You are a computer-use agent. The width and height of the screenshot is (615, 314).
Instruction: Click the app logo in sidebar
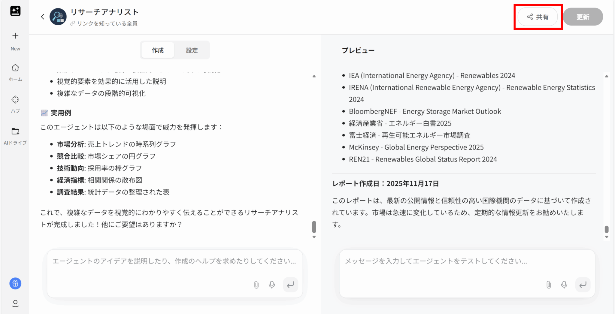pyautogui.click(x=15, y=11)
